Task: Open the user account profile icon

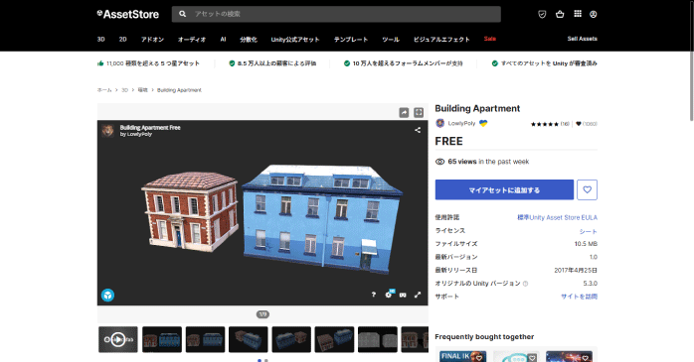Action: tap(594, 14)
